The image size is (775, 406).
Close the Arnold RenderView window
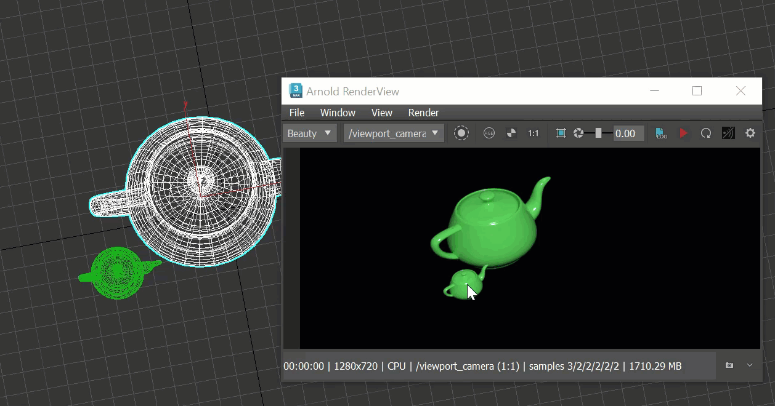click(741, 91)
